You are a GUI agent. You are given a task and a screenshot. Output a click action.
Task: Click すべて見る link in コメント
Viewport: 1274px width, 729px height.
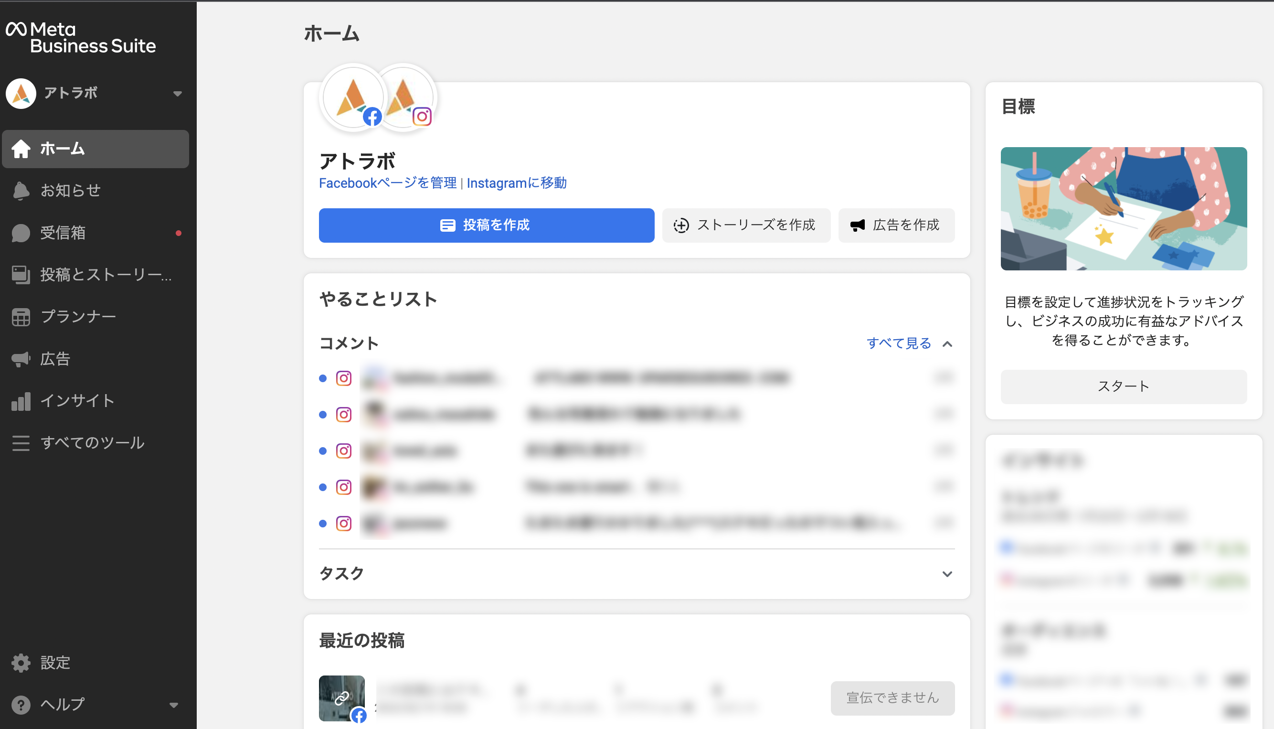click(x=899, y=343)
